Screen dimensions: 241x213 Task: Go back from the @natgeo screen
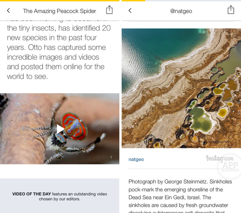[x=130, y=10]
